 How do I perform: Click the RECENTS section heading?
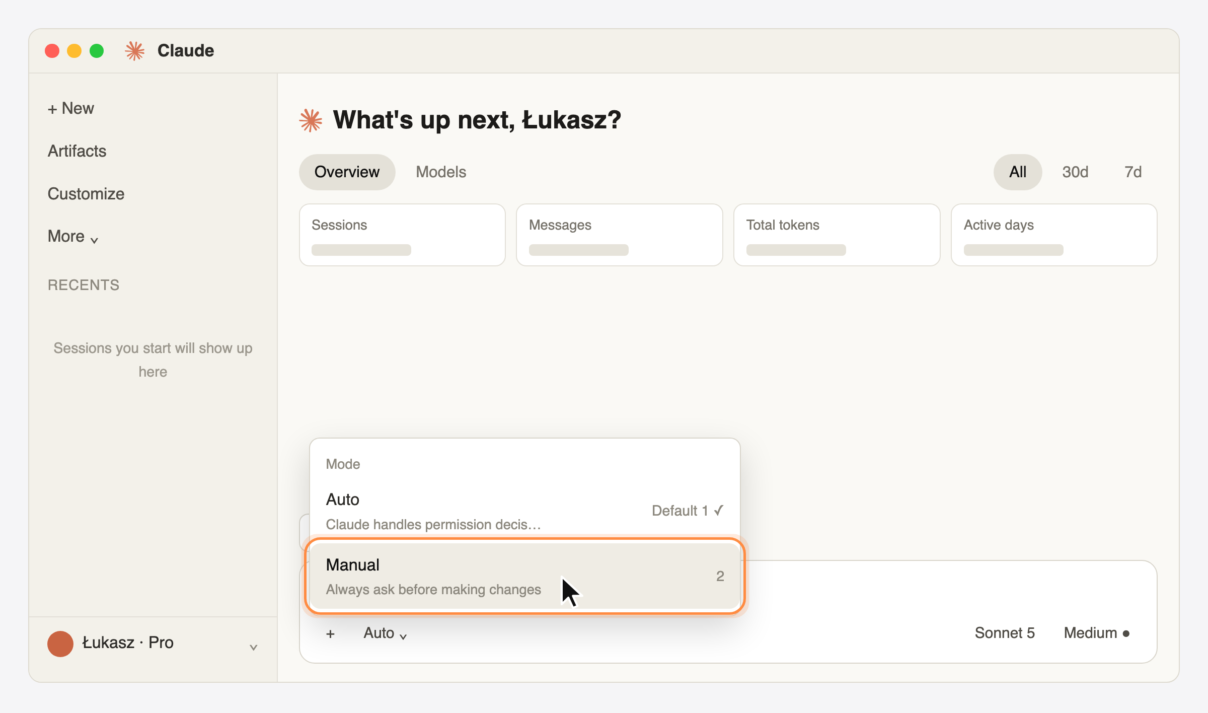[84, 285]
